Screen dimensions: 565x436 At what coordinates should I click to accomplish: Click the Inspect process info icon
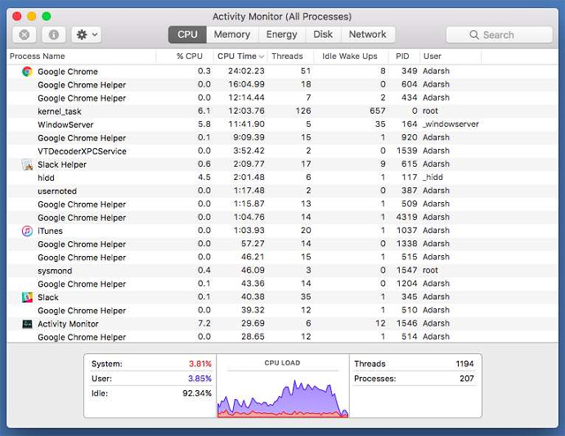pyautogui.click(x=53, y=34)
